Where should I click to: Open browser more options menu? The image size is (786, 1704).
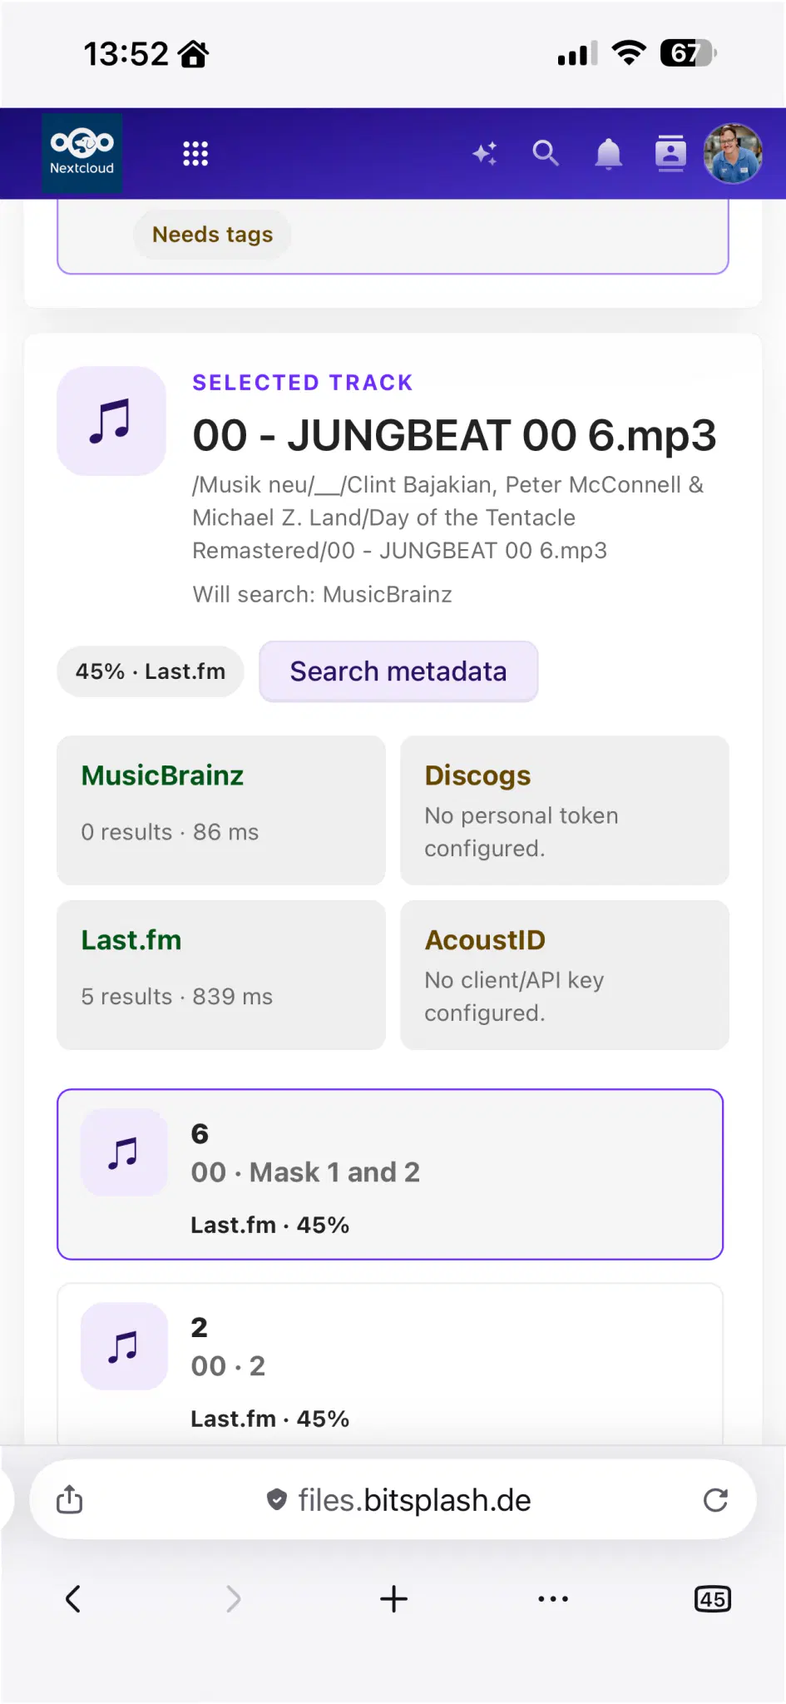click(x=553, y=1598)
